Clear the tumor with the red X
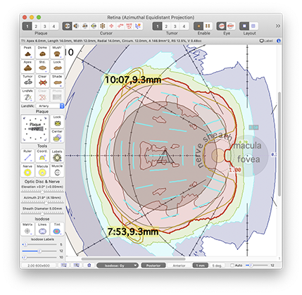 tap(42, 81)
